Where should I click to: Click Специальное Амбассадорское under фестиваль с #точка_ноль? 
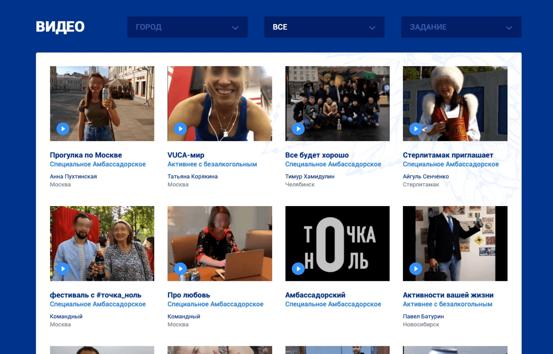(98, 304)
